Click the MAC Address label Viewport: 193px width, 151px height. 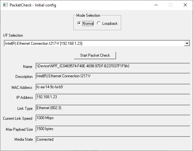[x=22, y=88]
